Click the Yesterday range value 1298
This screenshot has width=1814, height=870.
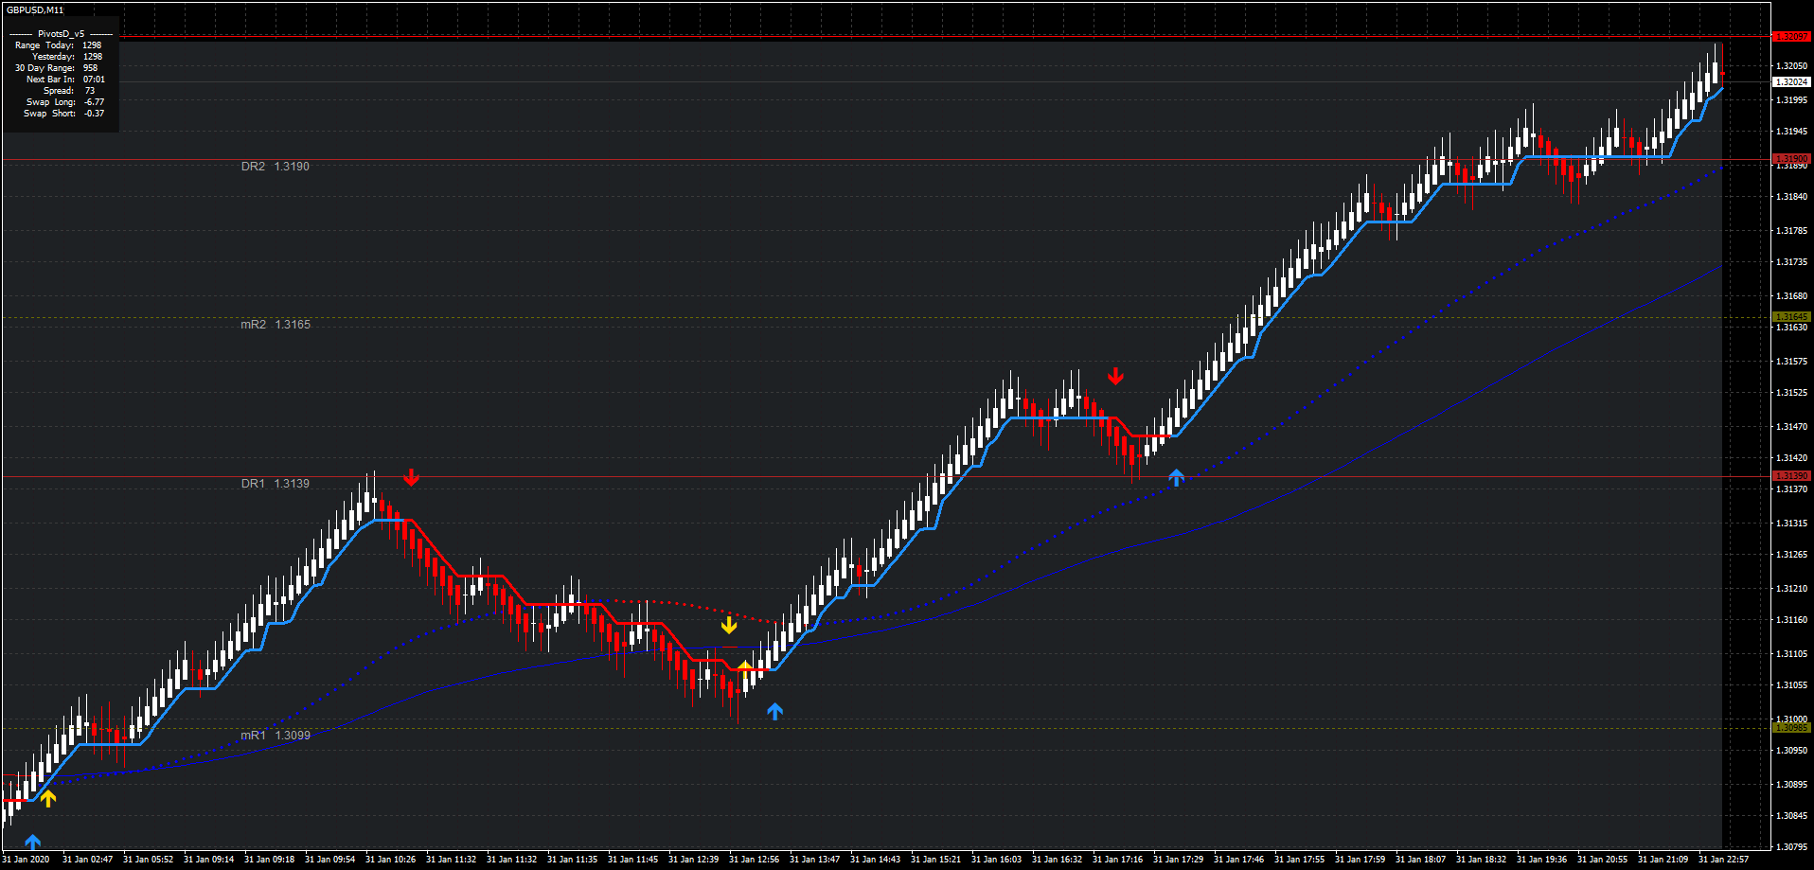(x=92, y=57)
